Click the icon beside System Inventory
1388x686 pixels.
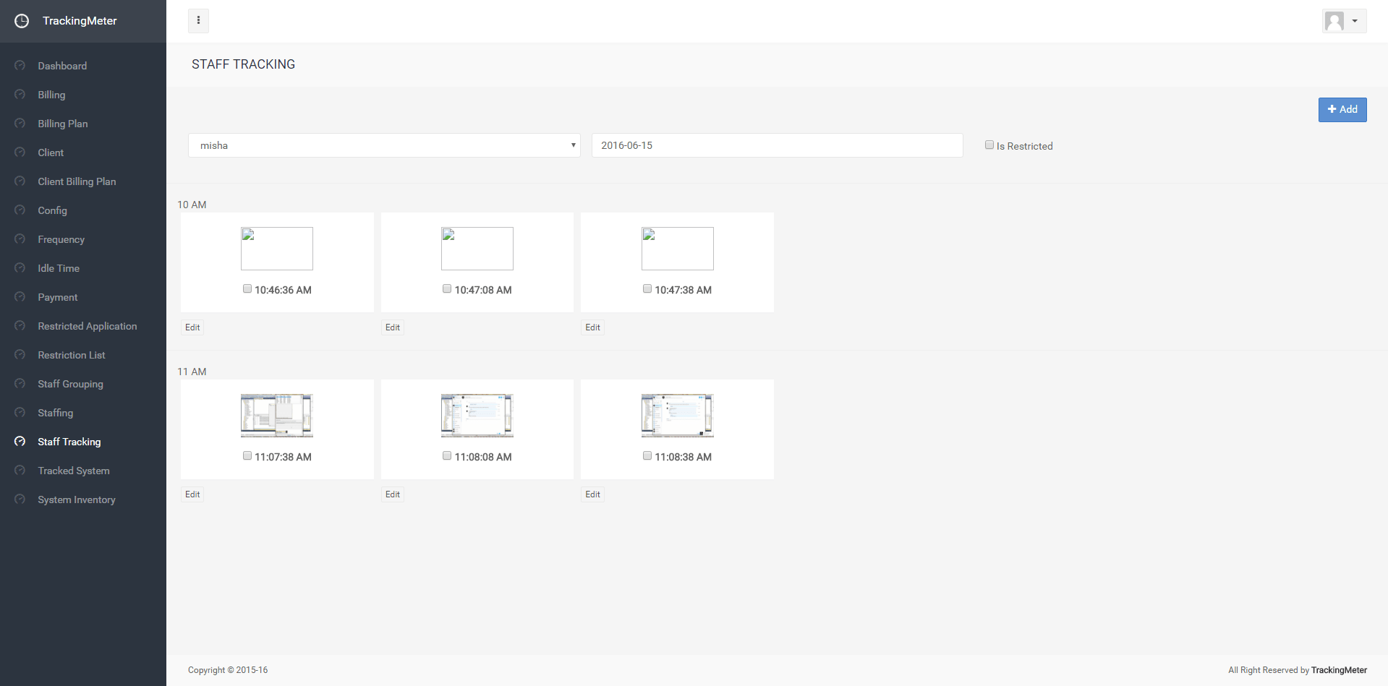pyautogui.click(x=20, y=500)
